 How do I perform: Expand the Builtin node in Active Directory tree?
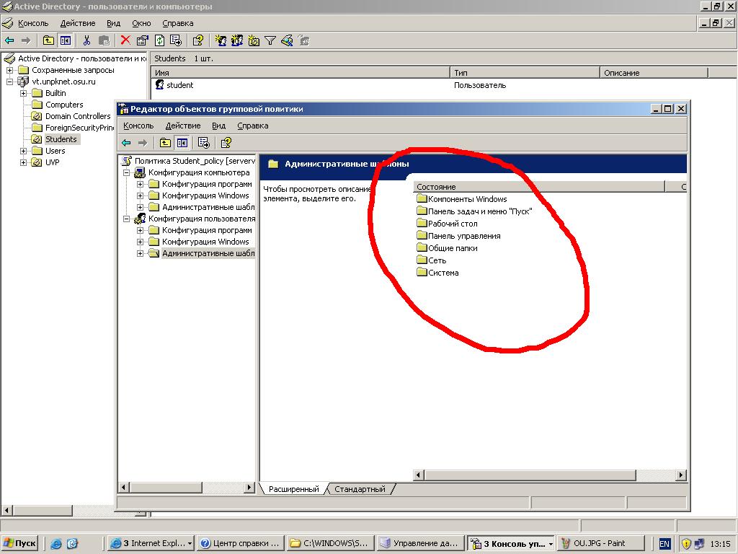coord(24,93)
